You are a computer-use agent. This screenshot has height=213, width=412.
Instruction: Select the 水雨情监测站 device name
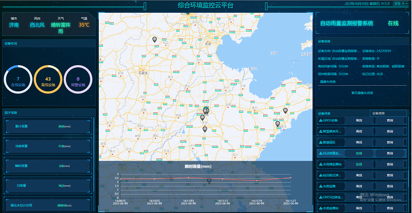coord(332,165)
